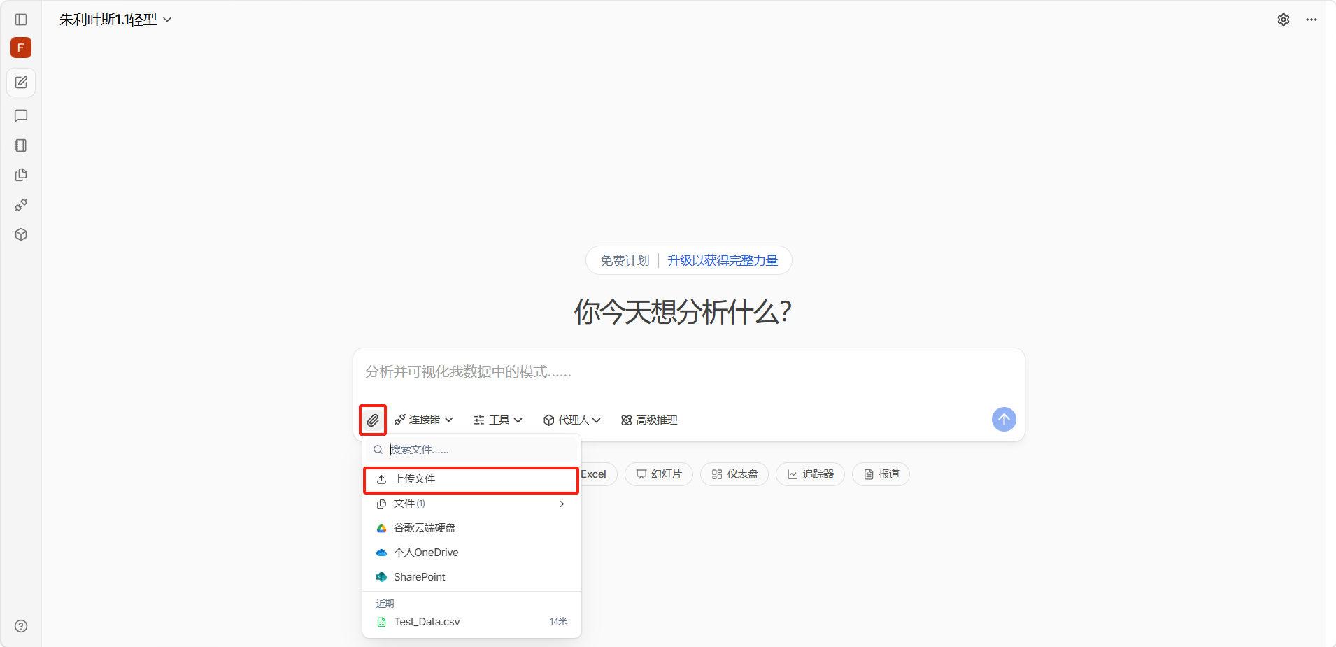This screenshot has width=1336, height=647.
Task: Choose 上传文件 from the attach menu
Action: [471, 480]
